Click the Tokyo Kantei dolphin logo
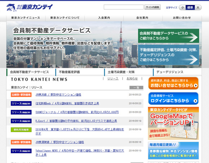Viewport: 209px width, 163px height. (x=30, y=7)
